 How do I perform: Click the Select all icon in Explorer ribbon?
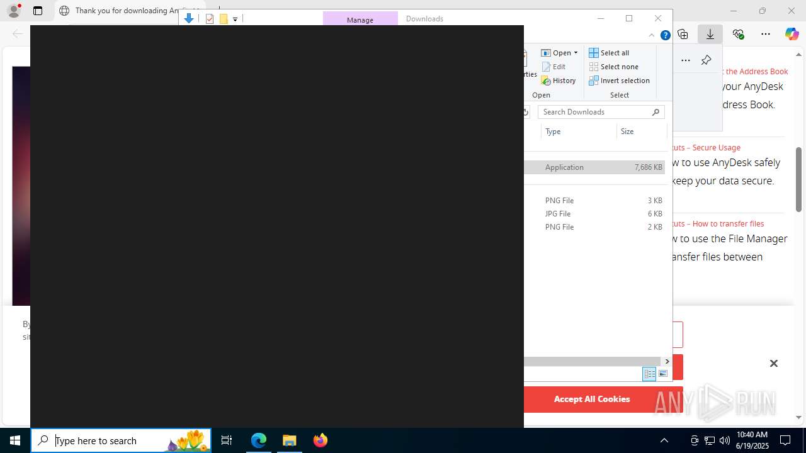coord(594,53)
